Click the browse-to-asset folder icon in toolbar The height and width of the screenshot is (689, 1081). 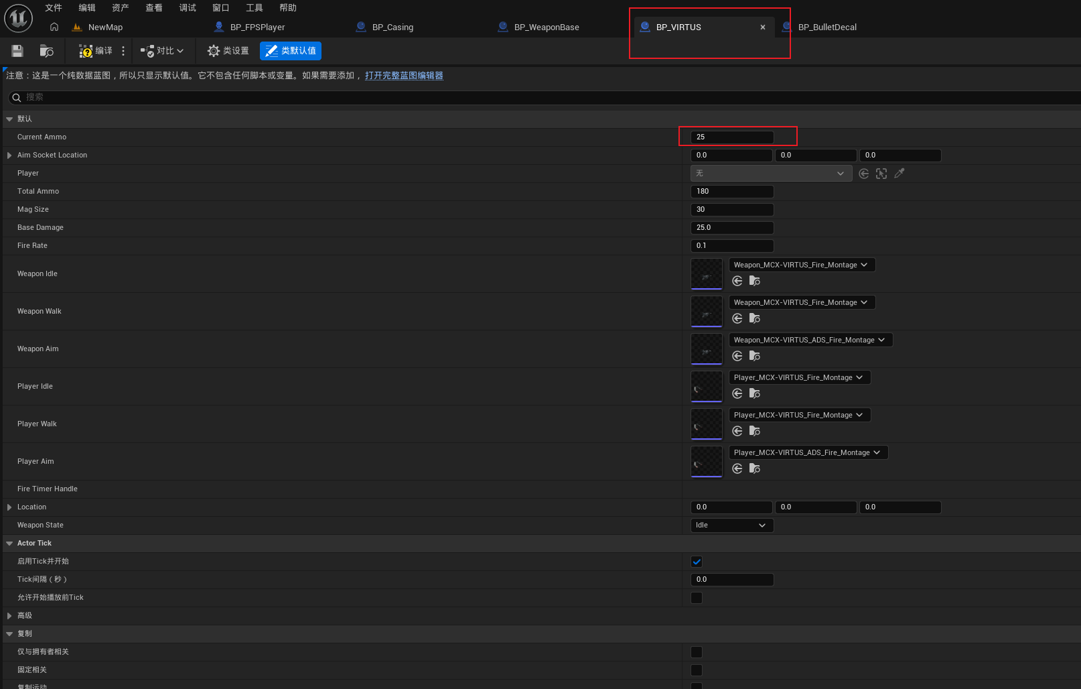47,51
